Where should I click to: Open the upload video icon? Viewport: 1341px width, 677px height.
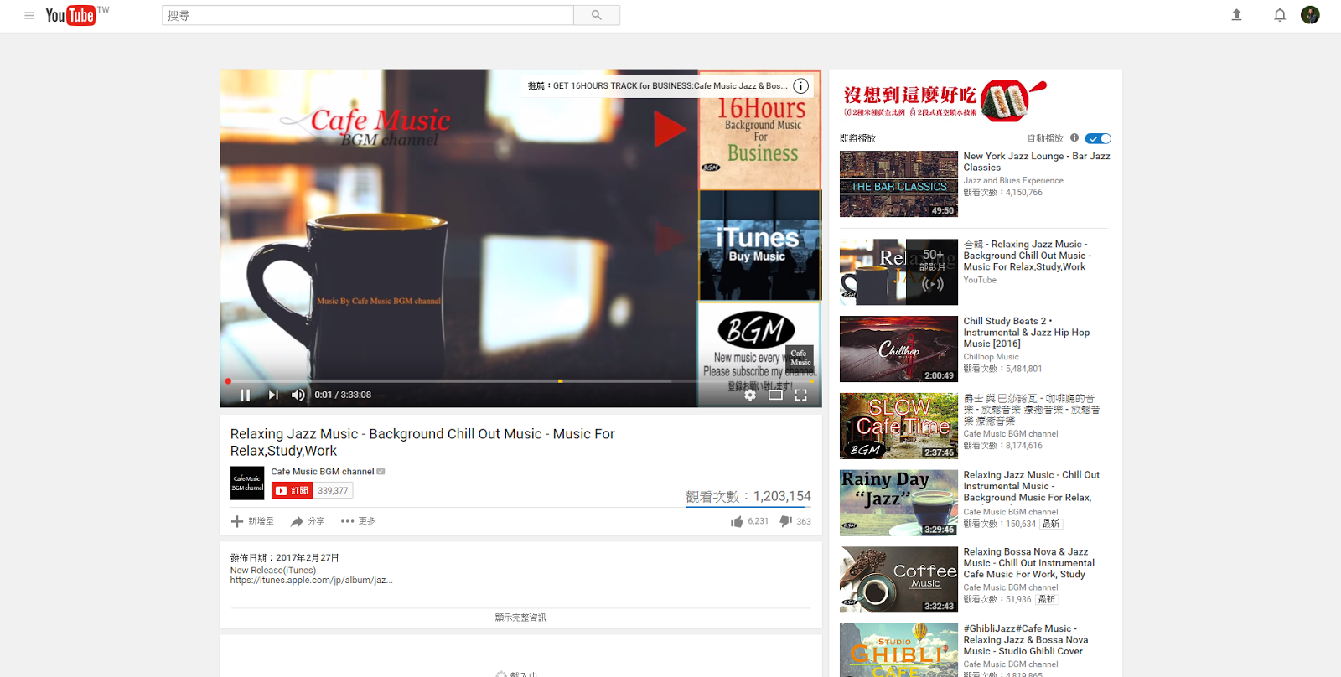(1236, 14)
